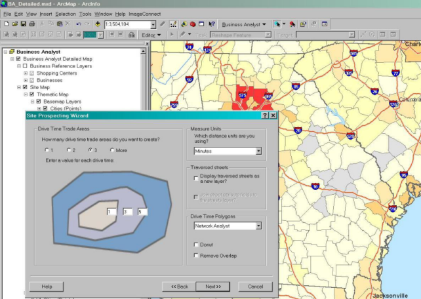This screenshot has width=421, height=299.
Task: Toggle Basemap Layers visibility checkbox
Action: 39,101
